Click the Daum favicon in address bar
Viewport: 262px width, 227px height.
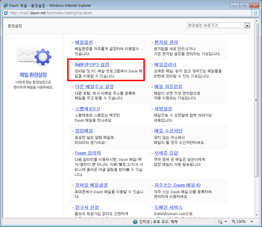coord(6,13)
